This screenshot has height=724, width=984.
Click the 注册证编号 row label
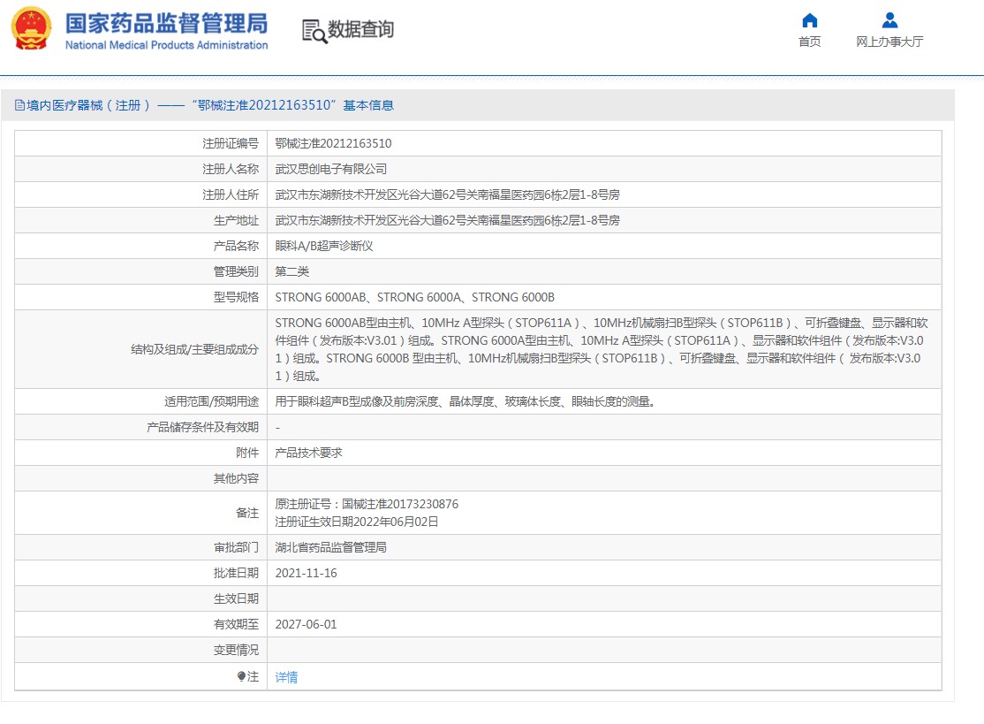pyautogui.click(x=231, y=143)
